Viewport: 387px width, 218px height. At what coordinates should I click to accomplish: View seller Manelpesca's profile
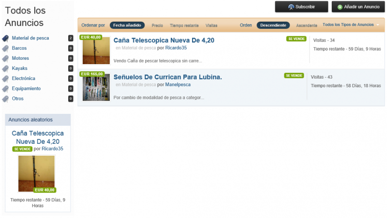point(178,84)
